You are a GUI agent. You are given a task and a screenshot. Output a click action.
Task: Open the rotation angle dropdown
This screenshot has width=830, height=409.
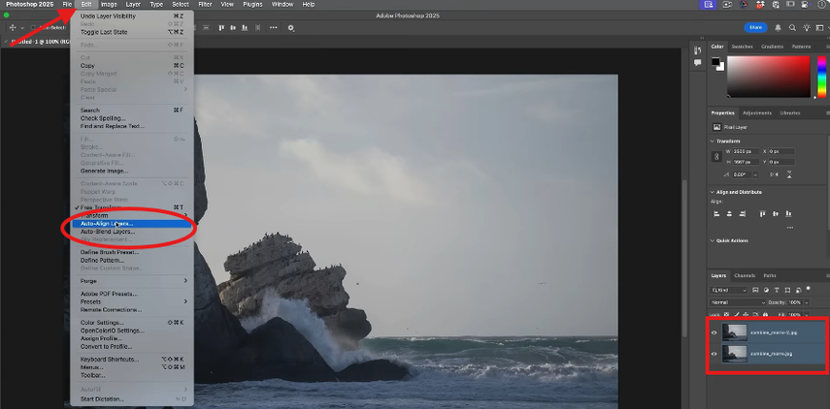755,174
